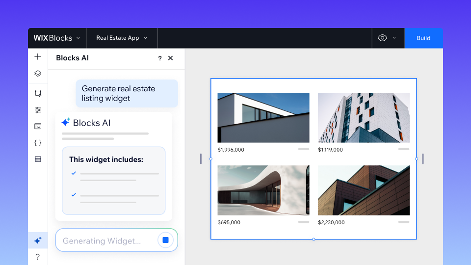Click the widget's bottom resize handle
471x265 pixels.
pyautogui.click(x=314, y=239)
